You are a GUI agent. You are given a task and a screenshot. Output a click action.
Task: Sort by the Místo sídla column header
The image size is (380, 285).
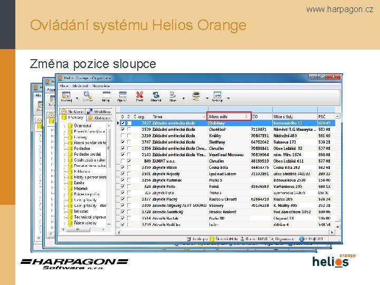click(x=229, y=117)
